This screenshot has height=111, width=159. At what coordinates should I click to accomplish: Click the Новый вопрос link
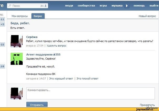(147, 16)
